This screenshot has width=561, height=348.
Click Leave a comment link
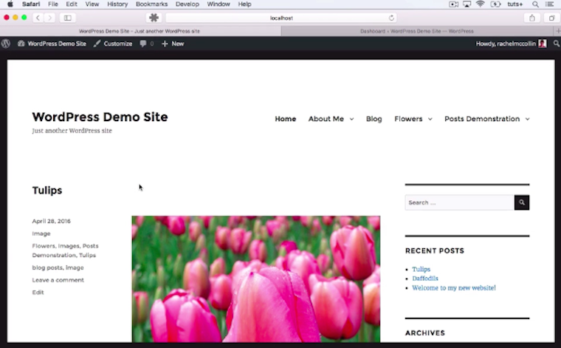(x=58, y=280)
